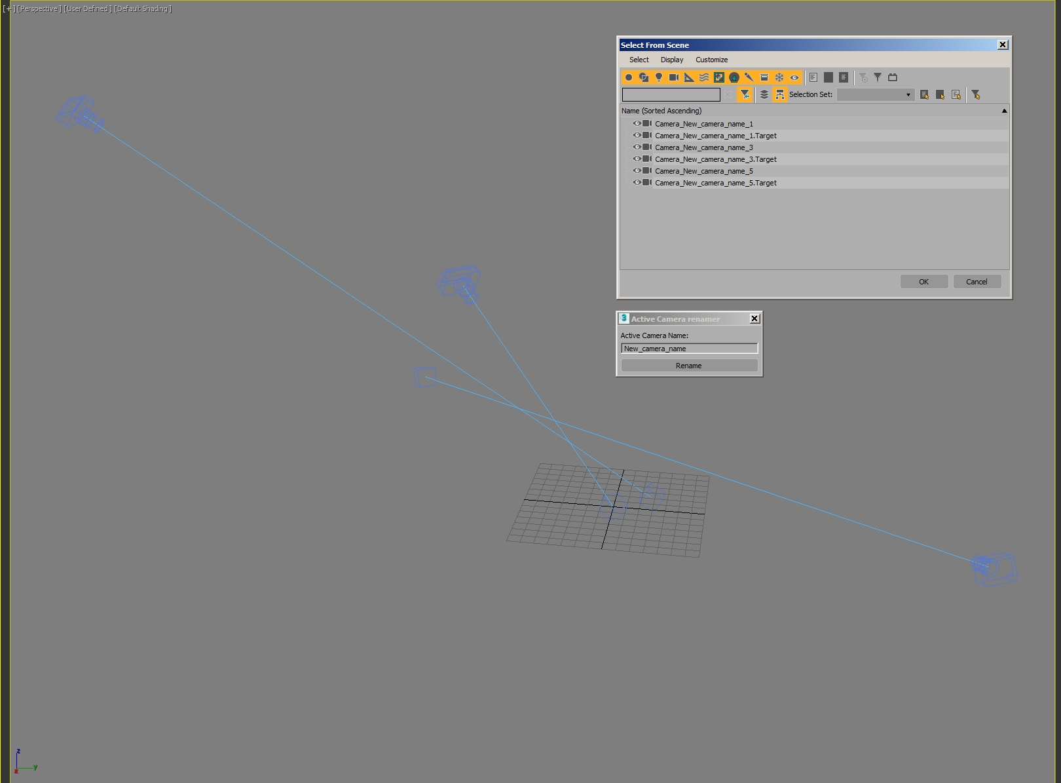1061x783 pixels.
Task: Click the Active Camera Name field
Action: point(689,349)
